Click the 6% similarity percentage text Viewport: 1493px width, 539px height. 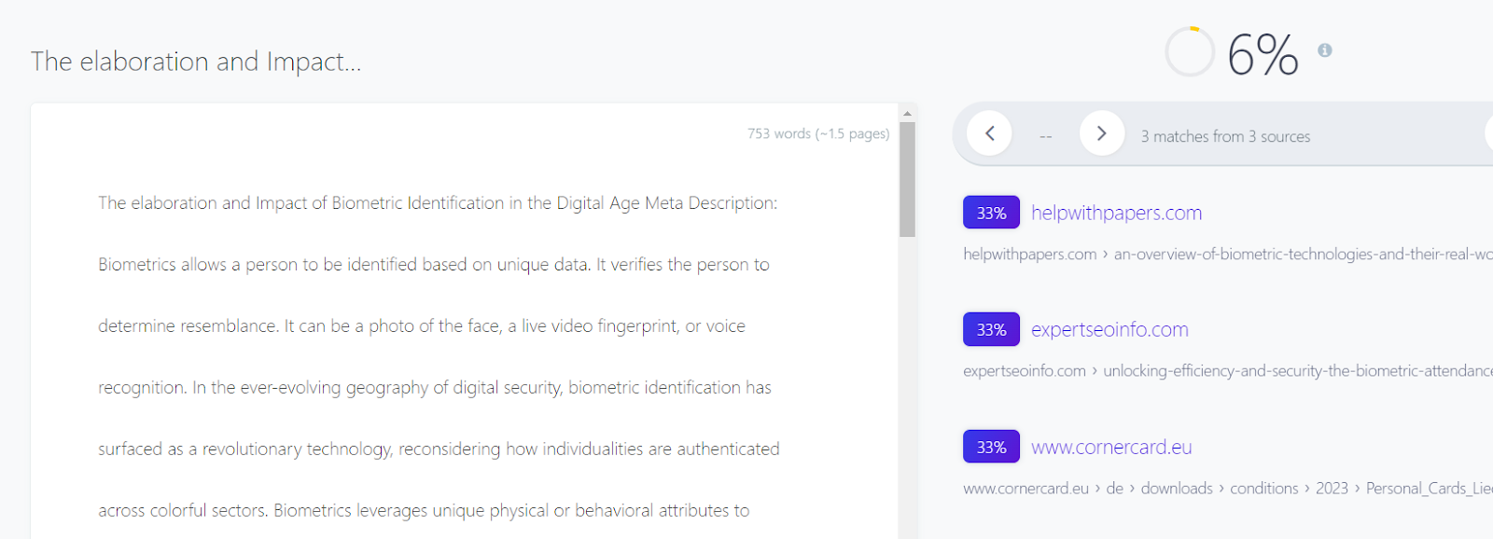[1262, 54]
